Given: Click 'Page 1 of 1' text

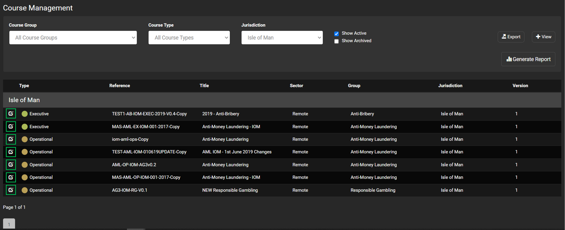Looking at the screenshot, I should tap(14, 207).
